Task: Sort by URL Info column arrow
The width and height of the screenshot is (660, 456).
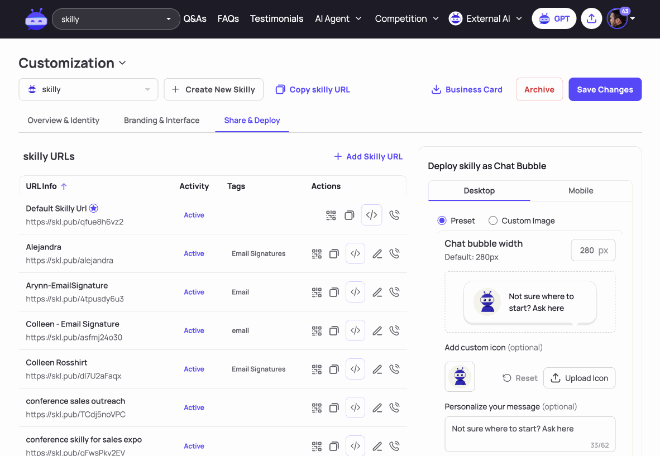Action: pyautogui.click(x=64, y=186)
